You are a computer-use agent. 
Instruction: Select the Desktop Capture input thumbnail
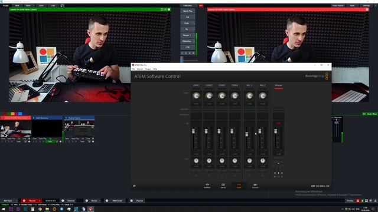(x=79, y=128)
